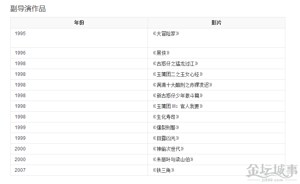The image size is (300, 184).
Task: Select the 《铁三角》 film title
Action: point(163,170)
